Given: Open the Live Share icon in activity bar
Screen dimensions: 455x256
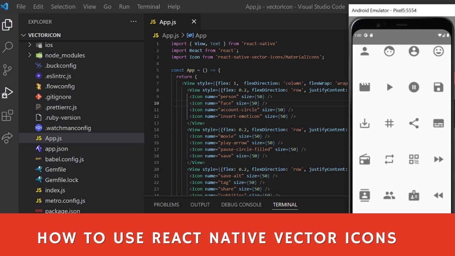Looking at the screenshot, I should point(7,138).
